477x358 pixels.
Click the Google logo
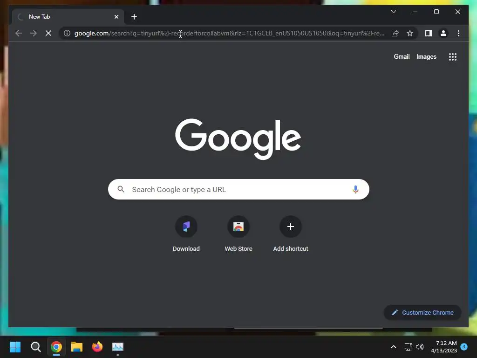(x=238, y=139)
